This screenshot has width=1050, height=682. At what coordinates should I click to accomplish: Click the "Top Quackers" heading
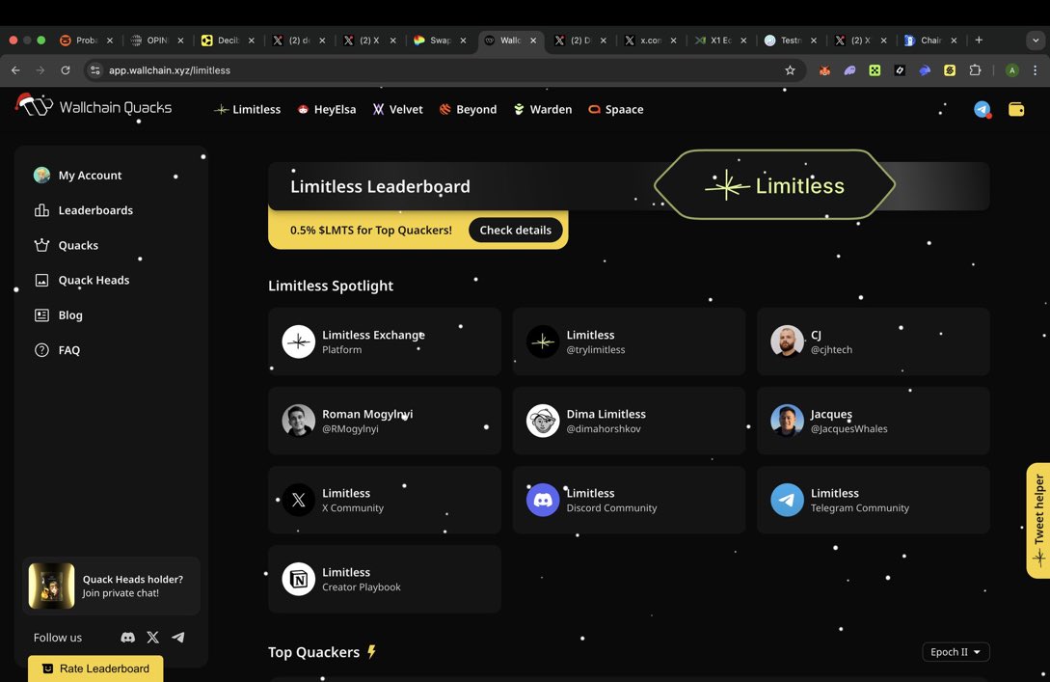click(314, 652)
